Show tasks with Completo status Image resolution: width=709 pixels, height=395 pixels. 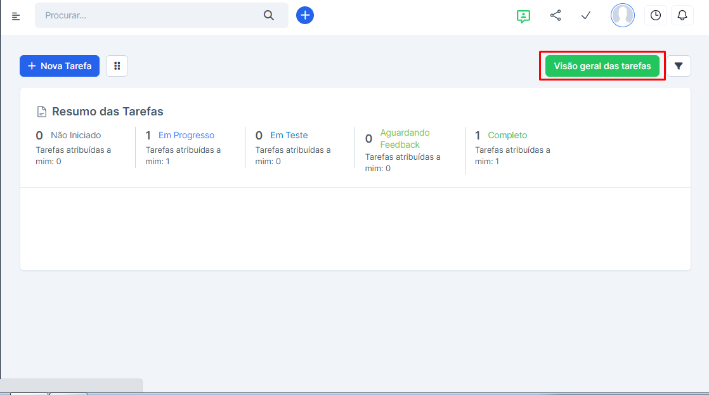pos(507,135)
